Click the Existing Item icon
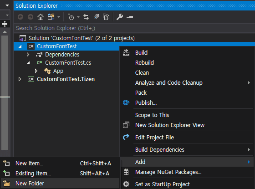 [6, 173]
